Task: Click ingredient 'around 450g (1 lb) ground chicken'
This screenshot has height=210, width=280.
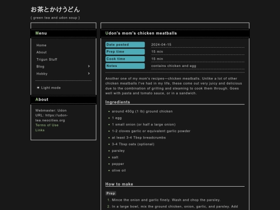Action: 142,111
